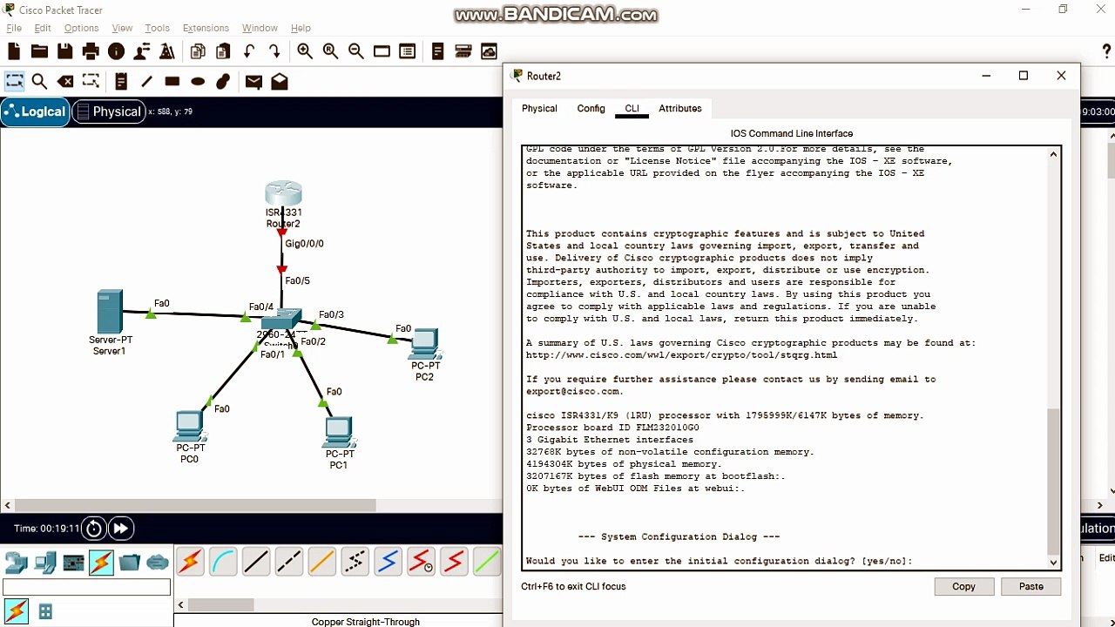Add a Simple PDU envelope
The image size is (1115, 627).
pyautogui.click(x=253, y=81)
